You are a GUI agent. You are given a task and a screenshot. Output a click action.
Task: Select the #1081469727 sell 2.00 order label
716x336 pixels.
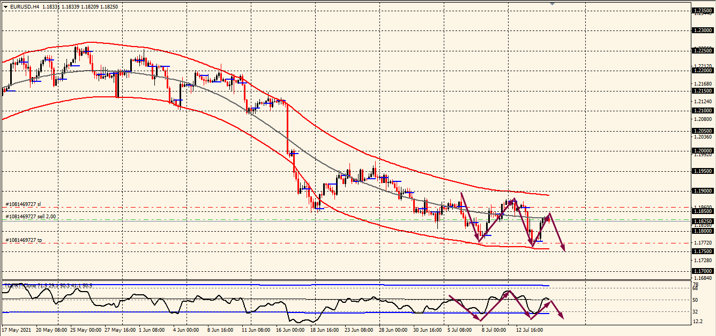click(31, 217)
